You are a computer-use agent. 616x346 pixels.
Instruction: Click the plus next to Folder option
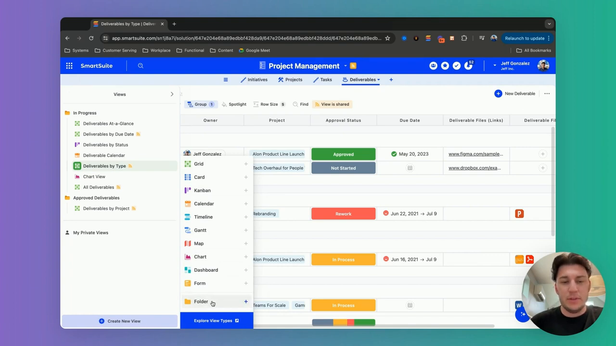pos(246,302)
